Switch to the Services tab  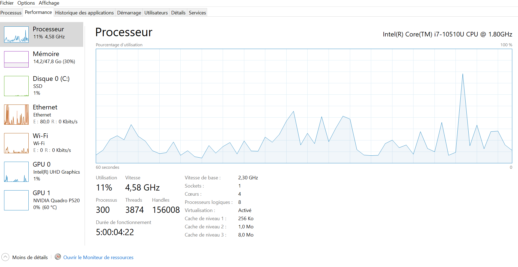click(x=197, y=13)
